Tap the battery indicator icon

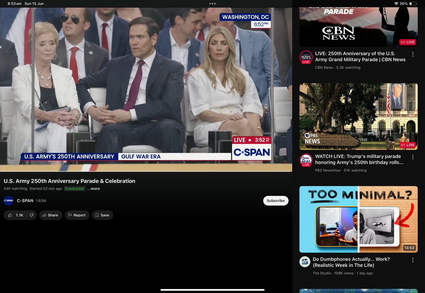pyautogui.click(x=413, y=4)
